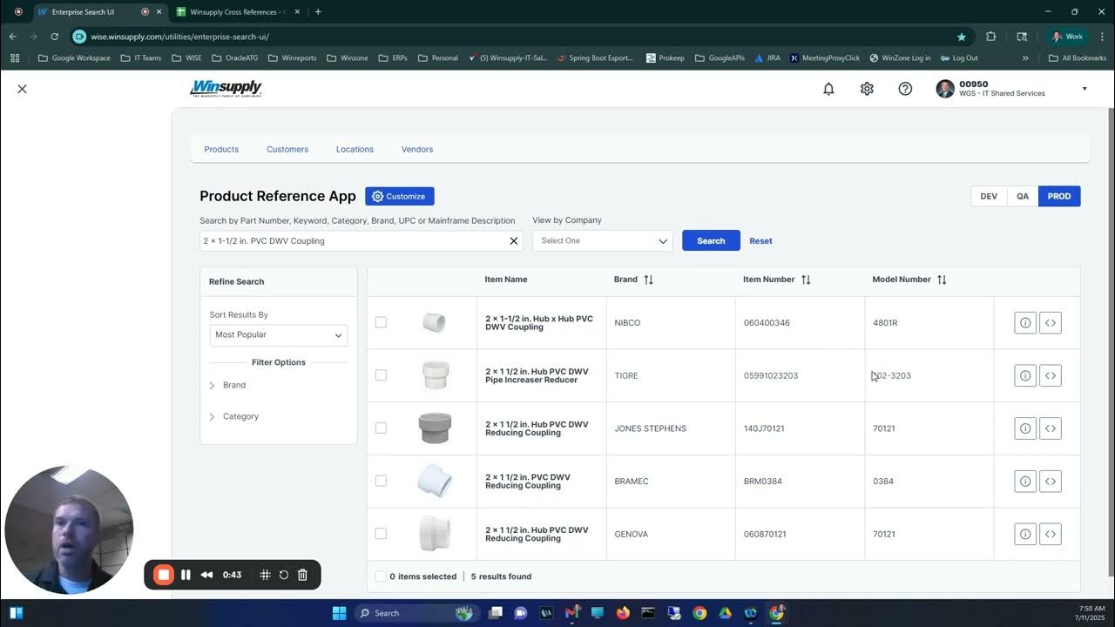Image resolution: width=1115 pixels, height=627 pixels.
Task: Delete recording with trash icon
Action: click(302, 575)
